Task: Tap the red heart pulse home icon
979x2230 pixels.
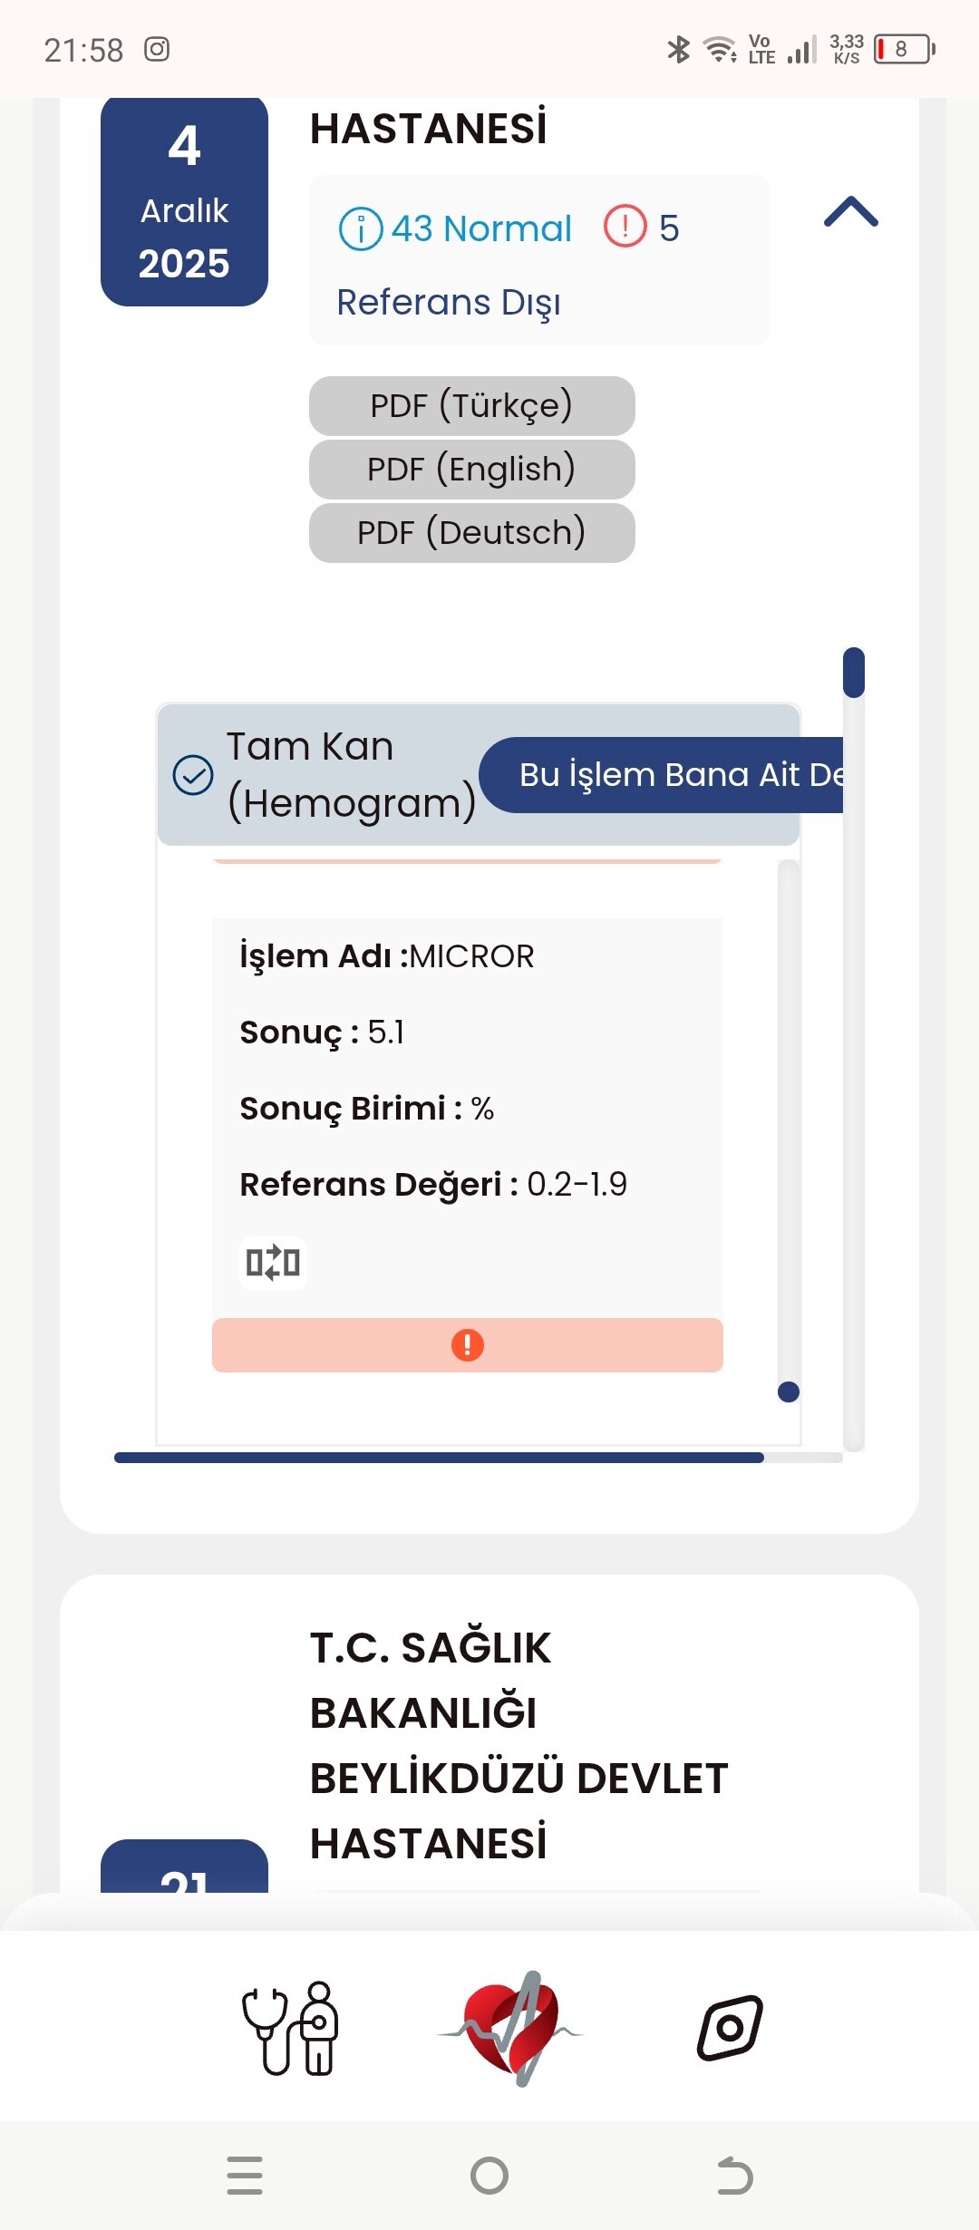Action: (511, 2028)
